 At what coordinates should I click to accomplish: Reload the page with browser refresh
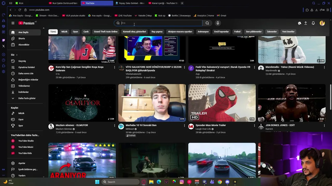point(20,10)
